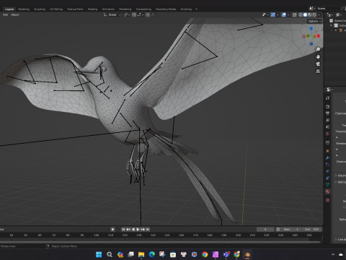
Task: Collapse the Settings panel in properties
Action: pos(340,182)
